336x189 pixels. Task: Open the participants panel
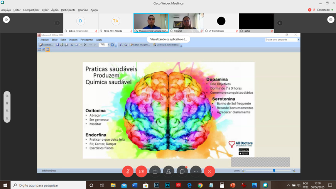(x=169, y=171)
